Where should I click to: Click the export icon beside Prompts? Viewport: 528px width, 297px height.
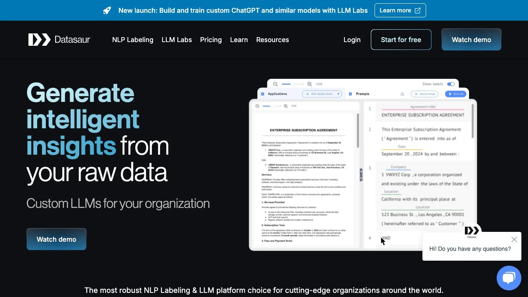(x=402, y=94)
